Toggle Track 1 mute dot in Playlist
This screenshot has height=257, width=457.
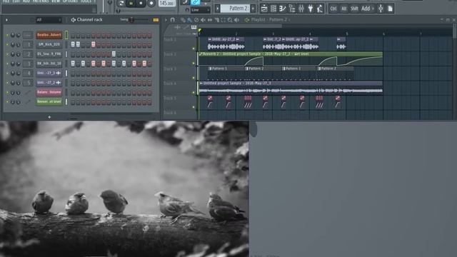(194, 49)
